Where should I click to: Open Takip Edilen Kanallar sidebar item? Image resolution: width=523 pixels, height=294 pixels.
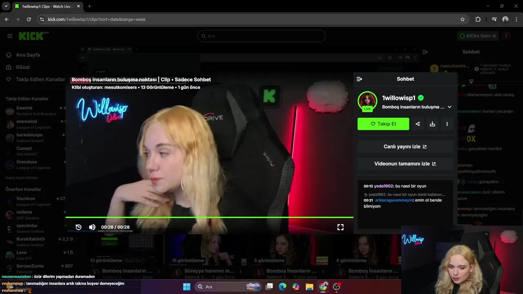point(40,79)
